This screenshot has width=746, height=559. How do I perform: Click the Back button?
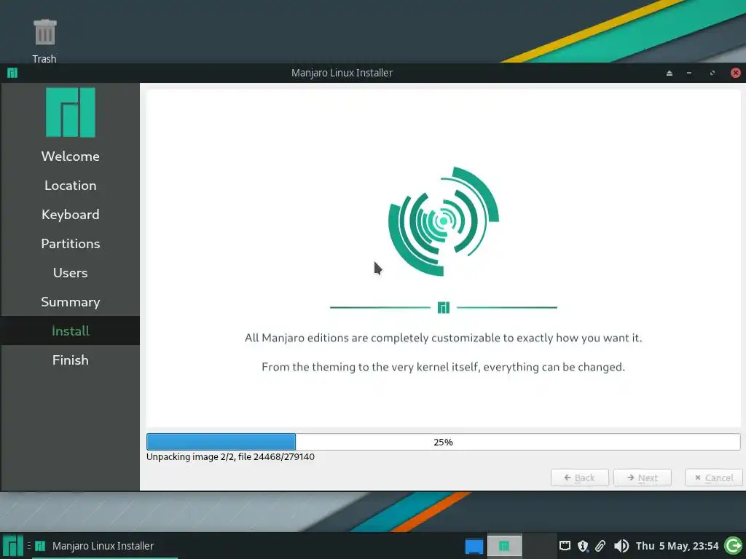pos(579,477)
